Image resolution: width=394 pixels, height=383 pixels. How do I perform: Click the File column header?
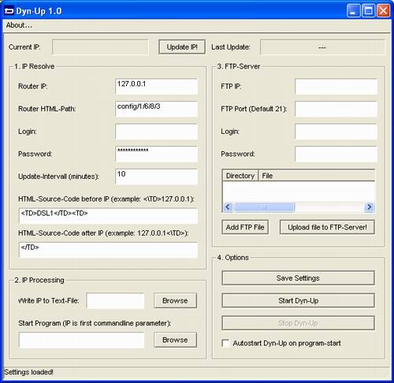click(317, 176)
